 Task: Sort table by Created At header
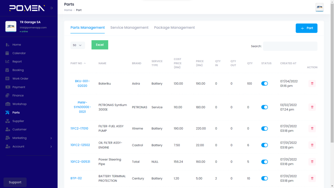click(x=288, y=63)
